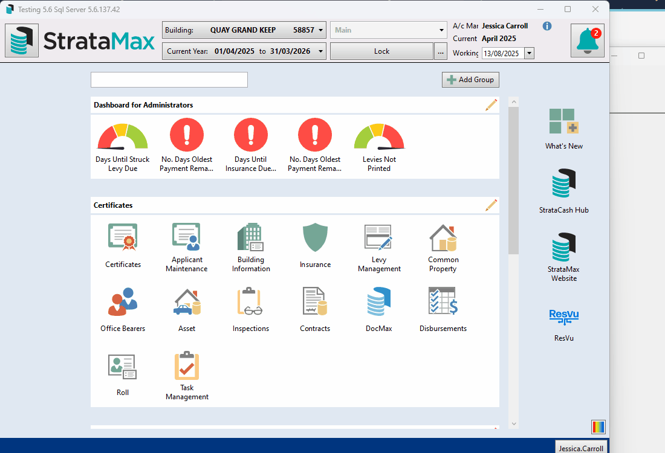665x453 pixels.
Task: Open Contracts
Action: tap(315, 301)
